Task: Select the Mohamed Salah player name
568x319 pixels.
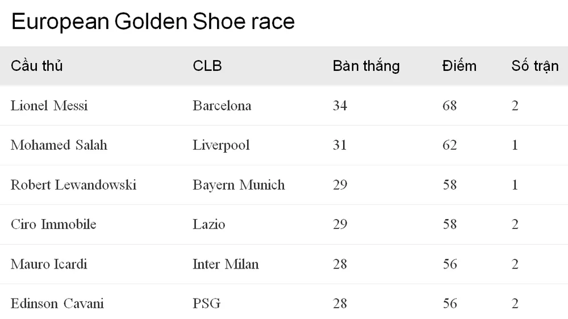Action: (59, 145)
